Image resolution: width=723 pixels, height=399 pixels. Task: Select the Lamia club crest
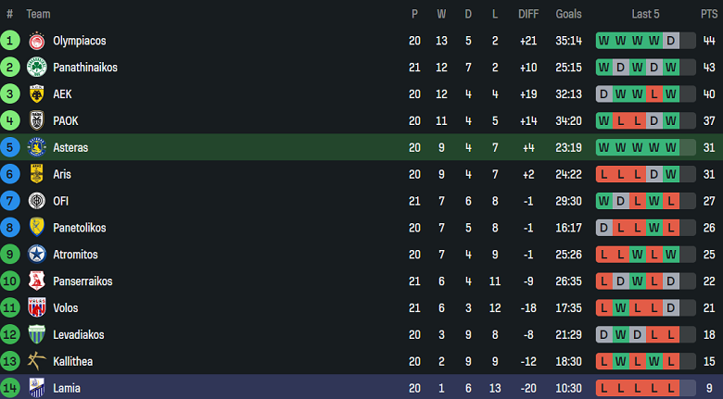(37, 388)
